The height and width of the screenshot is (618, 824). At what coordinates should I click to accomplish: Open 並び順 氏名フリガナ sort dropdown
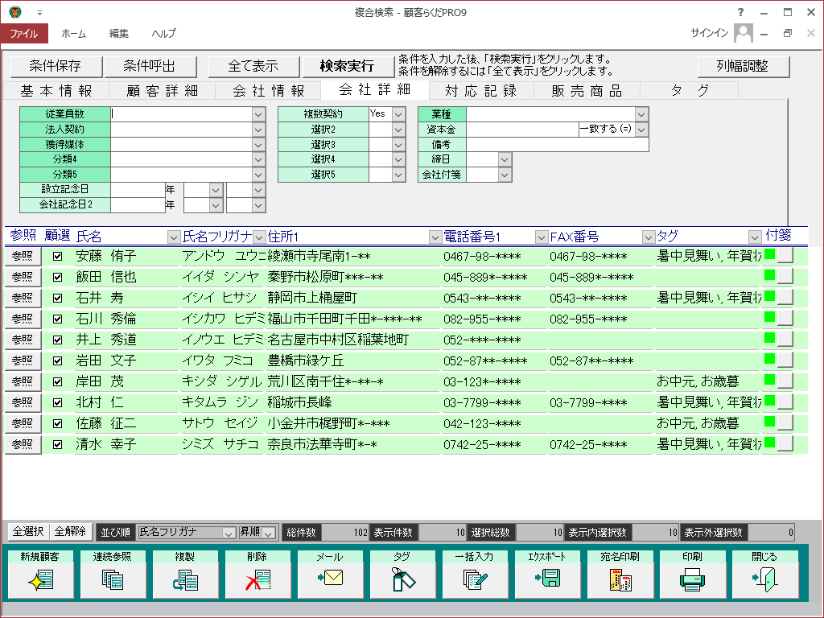(x=228, y=533)
